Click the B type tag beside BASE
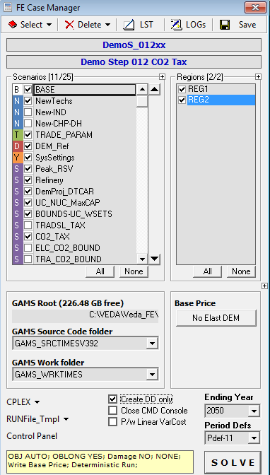270x475 pixels. [x=17, y=90]
